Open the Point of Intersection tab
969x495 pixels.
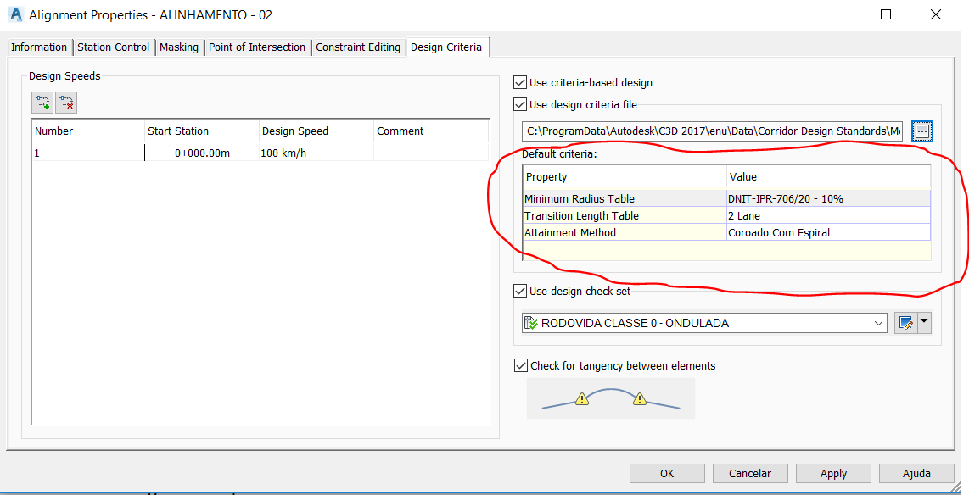[256, 47]
